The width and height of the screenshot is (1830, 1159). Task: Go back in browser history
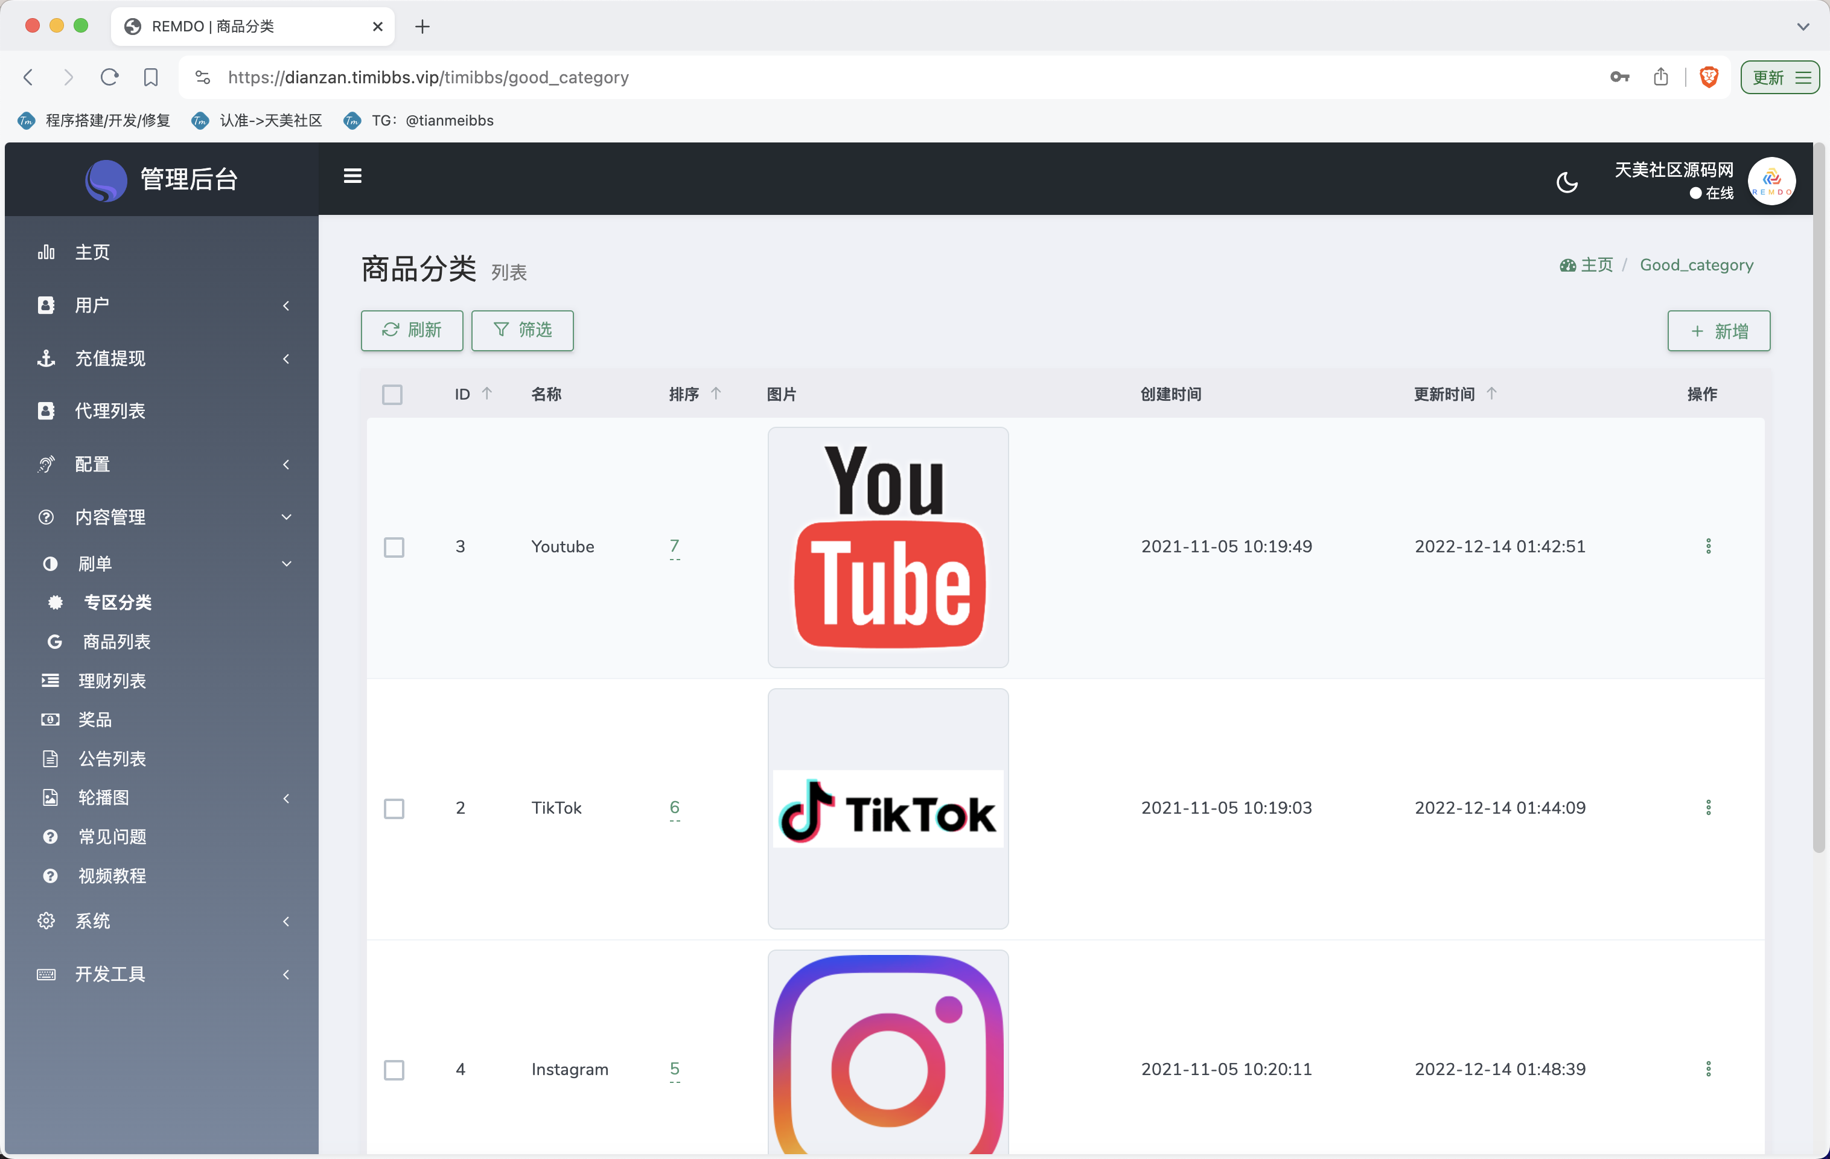(29, 77)
